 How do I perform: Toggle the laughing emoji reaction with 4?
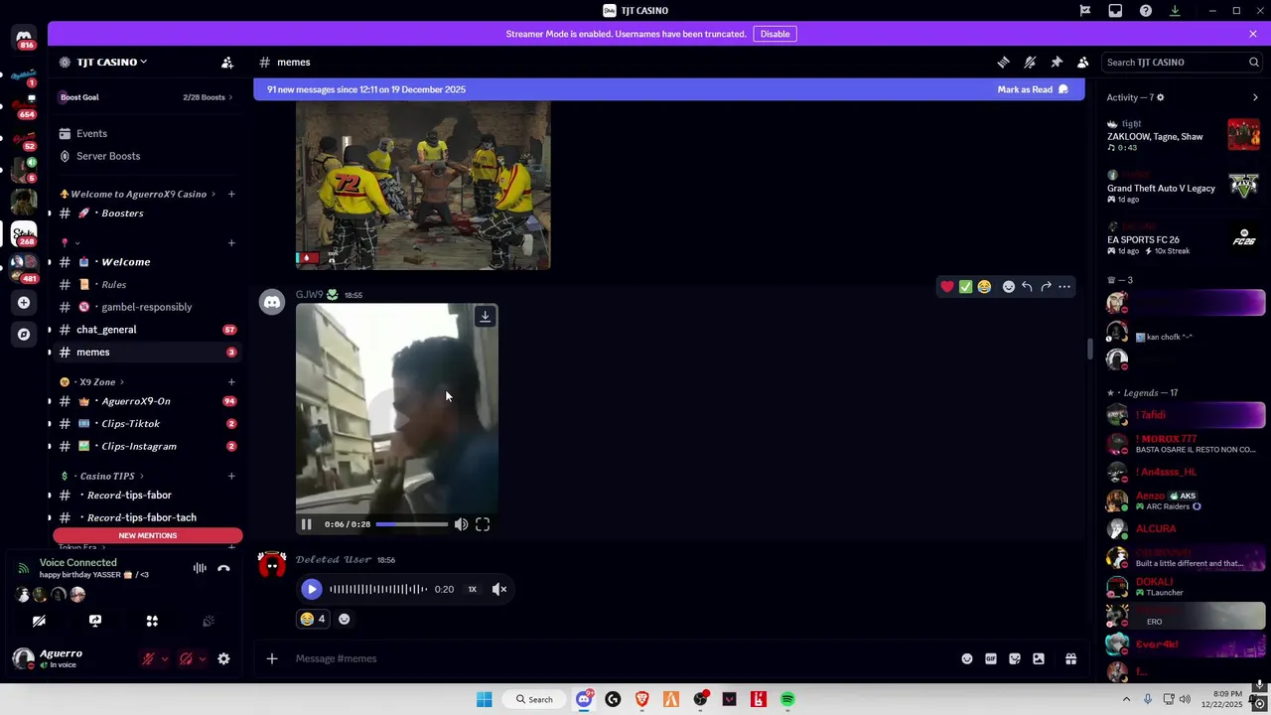(x=312, y=619)
